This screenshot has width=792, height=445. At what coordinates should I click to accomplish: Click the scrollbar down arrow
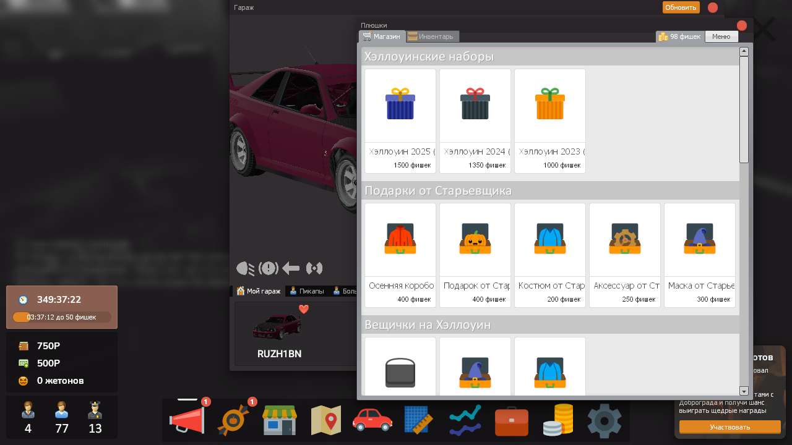[744, 391]
